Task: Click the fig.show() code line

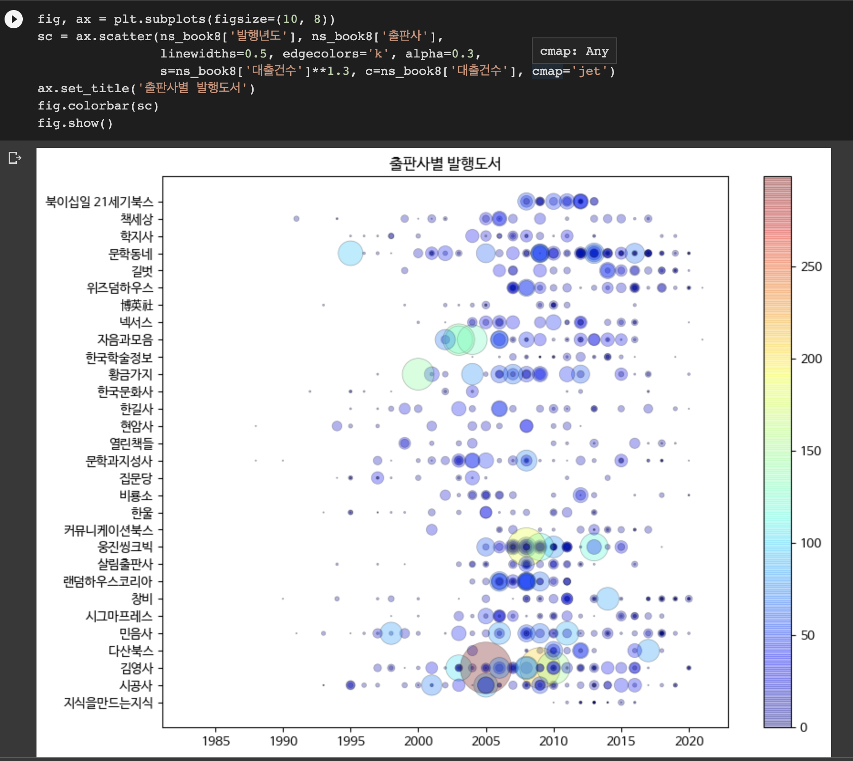Action: pos(75,123)
